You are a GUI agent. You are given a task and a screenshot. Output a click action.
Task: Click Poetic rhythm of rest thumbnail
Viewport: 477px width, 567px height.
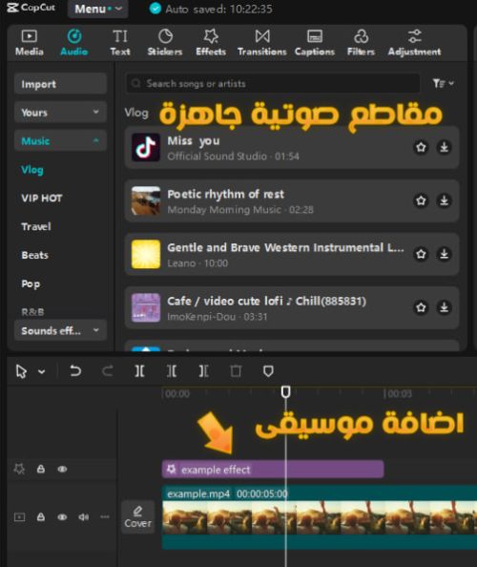(146, 200)
